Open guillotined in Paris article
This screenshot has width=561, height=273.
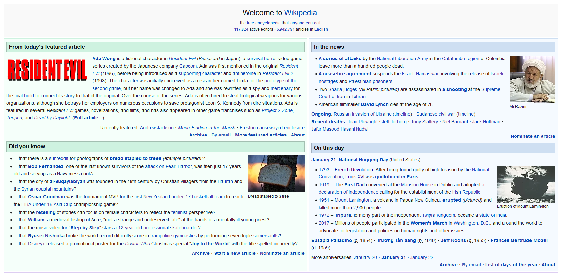pyautogui.click(x=396, y=177)
